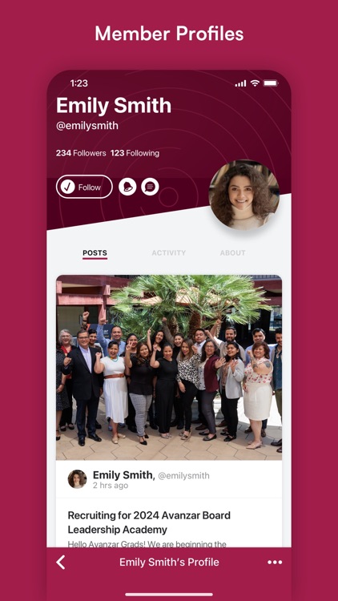Screen dimensions: 338x601
Task: Tap the Wi-Fi status icon
Action: point(255,83)
